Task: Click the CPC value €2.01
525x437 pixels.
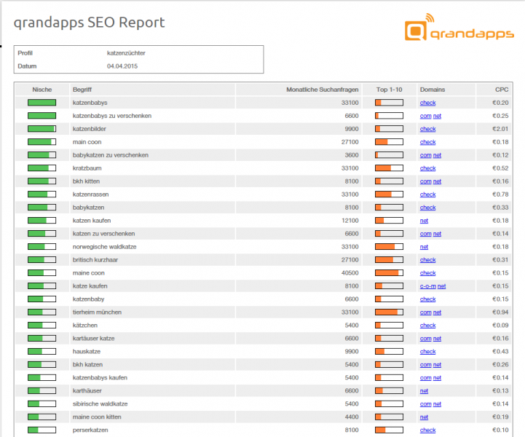Action: (500, 129)
